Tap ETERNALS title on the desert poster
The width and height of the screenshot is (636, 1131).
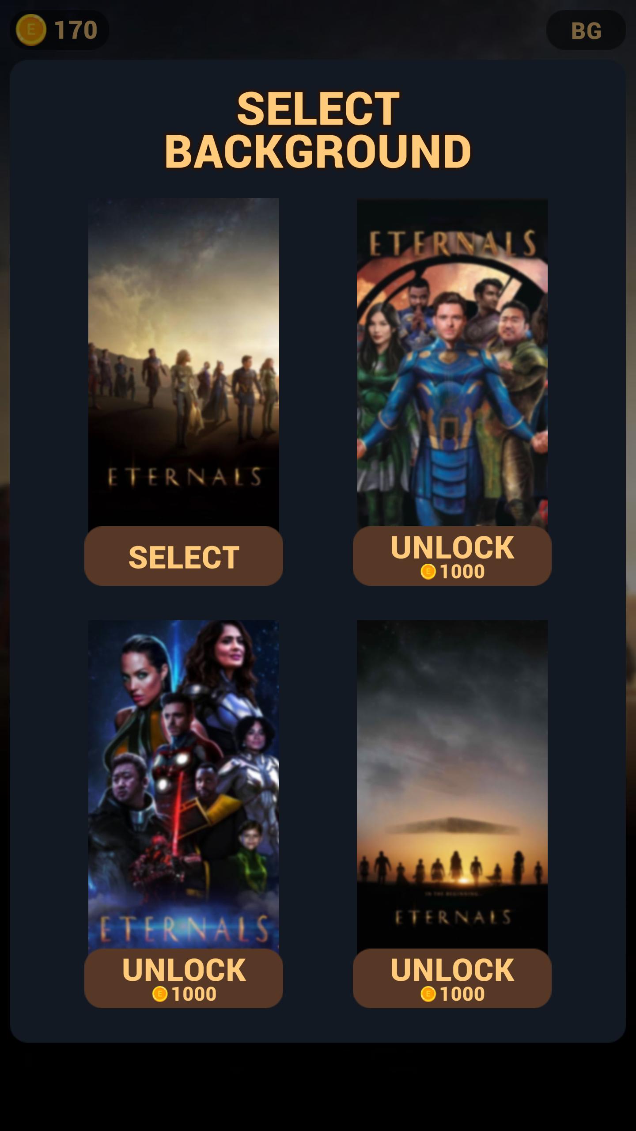185,478
